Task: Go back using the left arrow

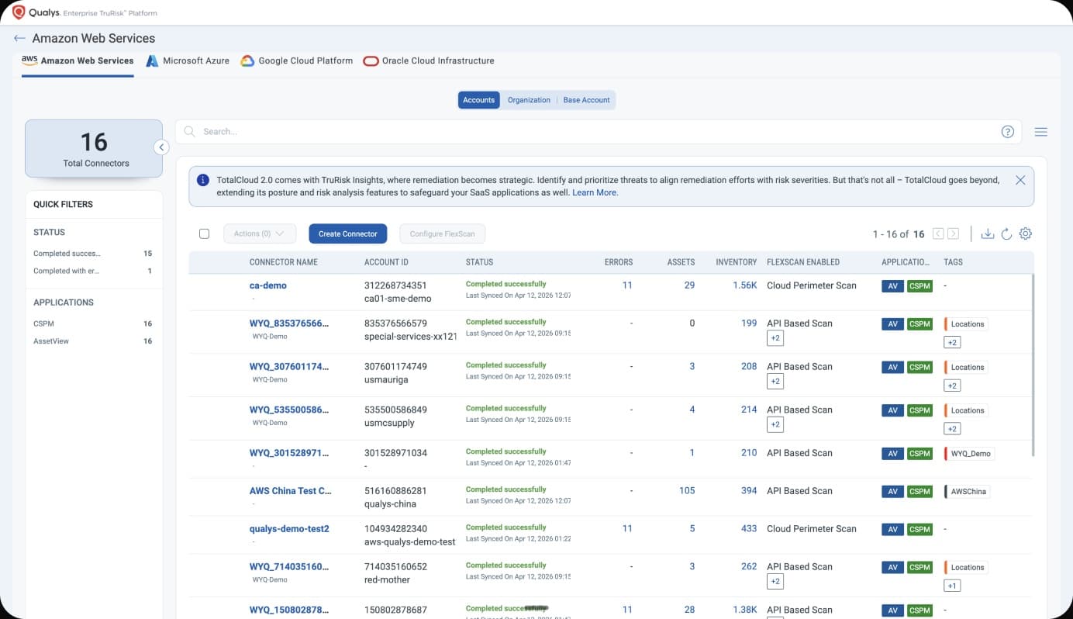Action: click(x=19, y=38)
